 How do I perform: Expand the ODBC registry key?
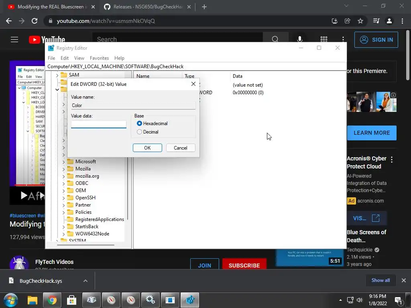(63, 183)
